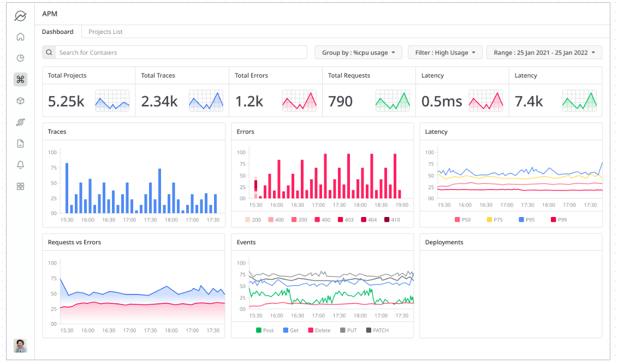Click the search magnifier icon
The height and width of the screenshot is (364, 618).
49,51
